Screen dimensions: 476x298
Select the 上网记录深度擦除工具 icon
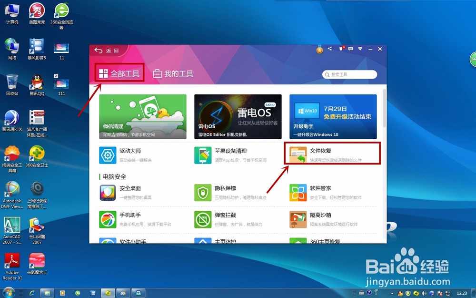[37, 195]
